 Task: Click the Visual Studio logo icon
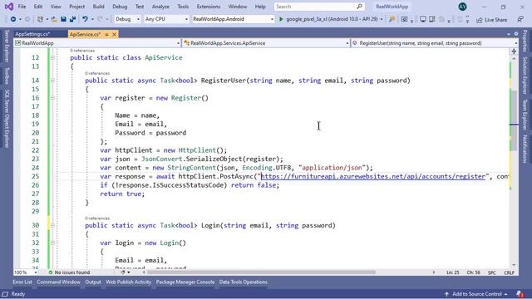(x=9, y=7)
